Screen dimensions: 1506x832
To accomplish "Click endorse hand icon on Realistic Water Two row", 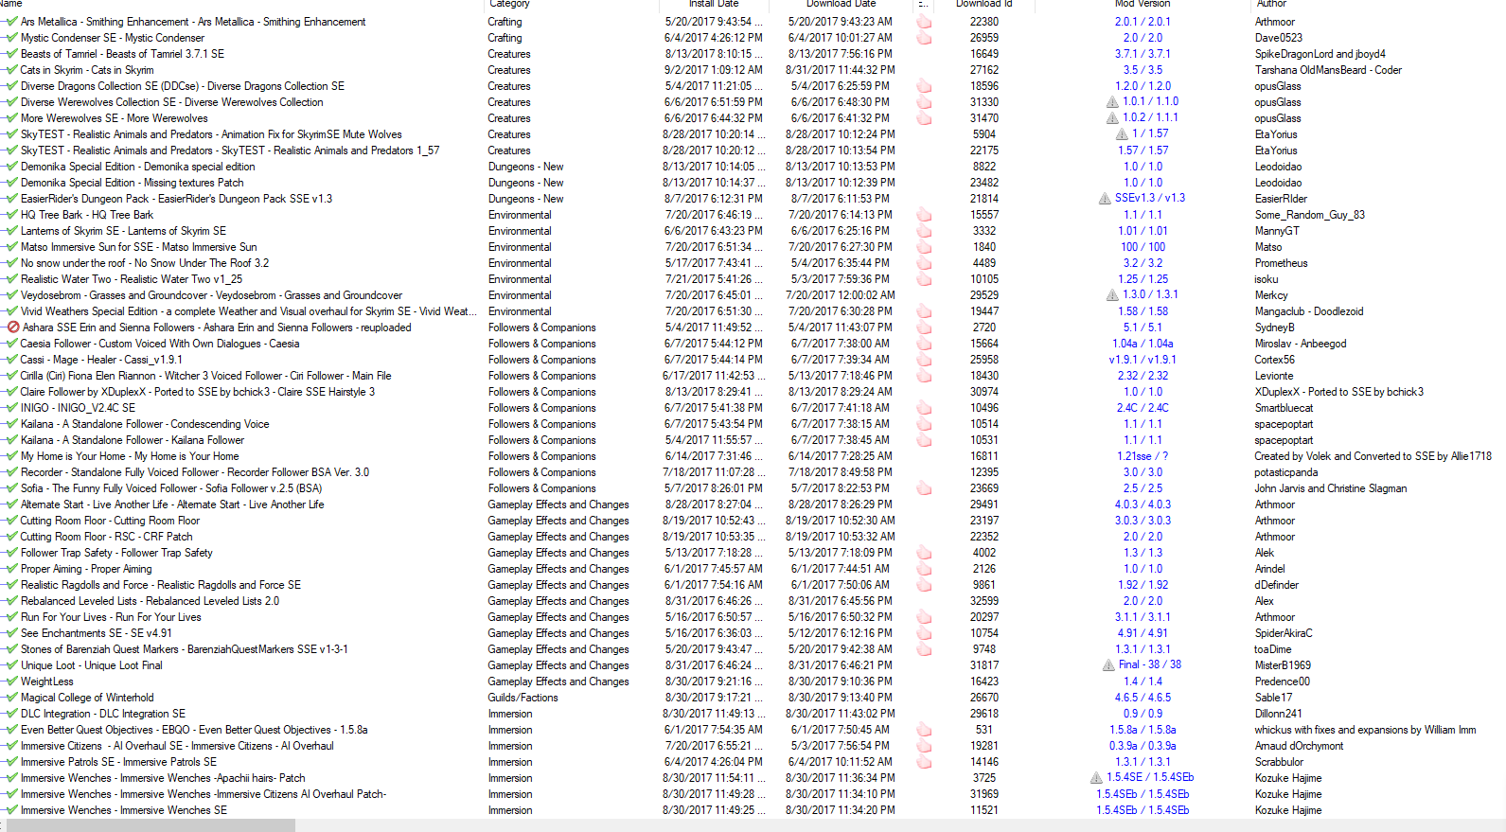I will pos(924,279).
